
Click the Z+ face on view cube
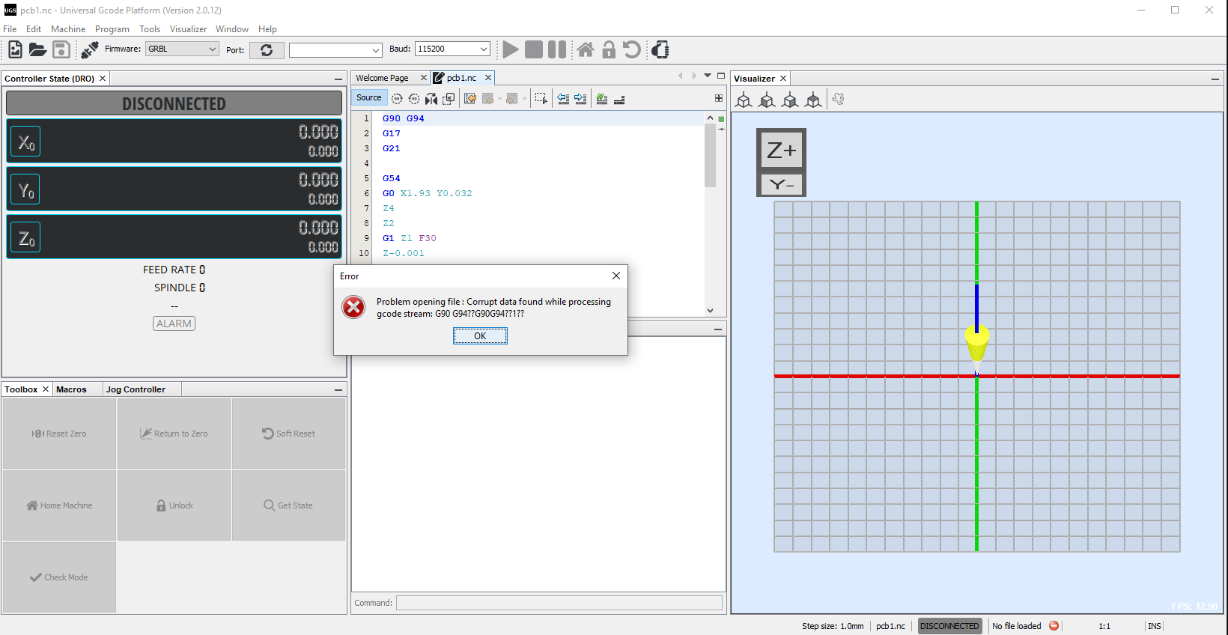click(781, 151)
